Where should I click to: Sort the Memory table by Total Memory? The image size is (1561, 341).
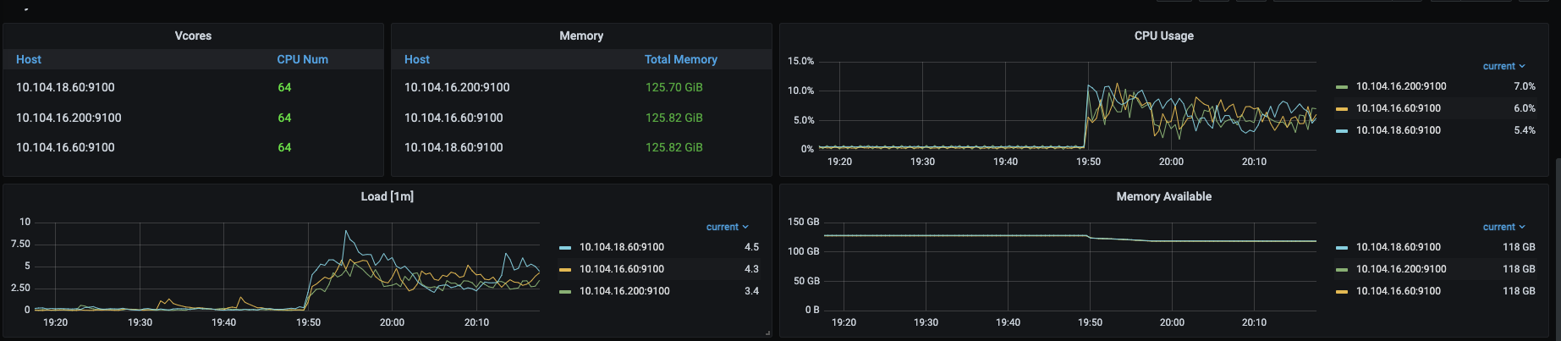[x=680, y=59]
